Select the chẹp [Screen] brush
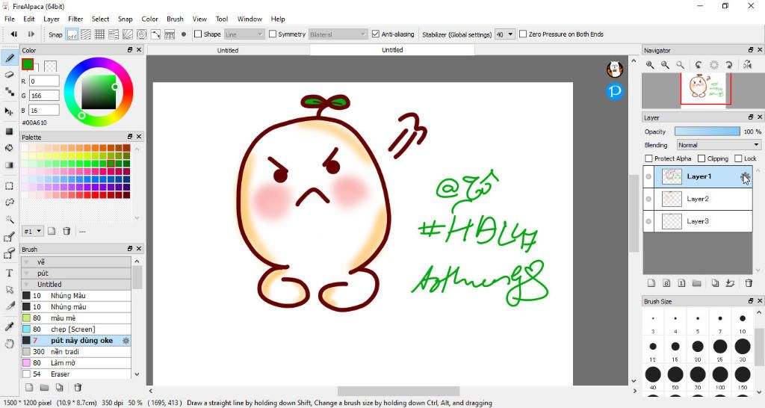Image resolution: width=765 pixels, height=408 pixels. click(x=76, y=330)
